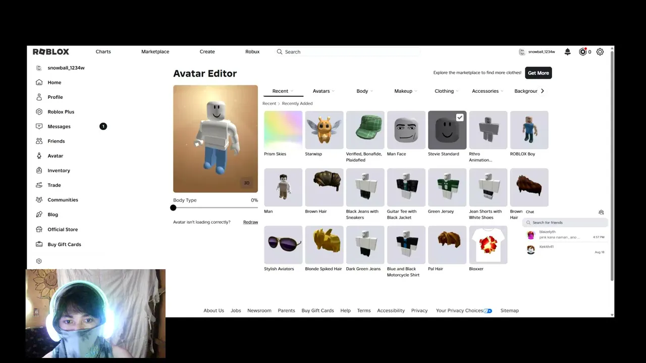Open the Charts menu
Image resolution: width=646 pixels, height=363 pixels.
[x=103, y=51]
